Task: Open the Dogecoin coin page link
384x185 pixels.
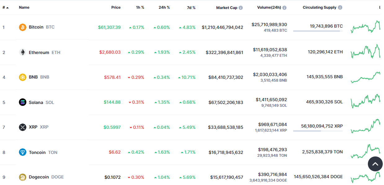Action: [x=41, y=177]
